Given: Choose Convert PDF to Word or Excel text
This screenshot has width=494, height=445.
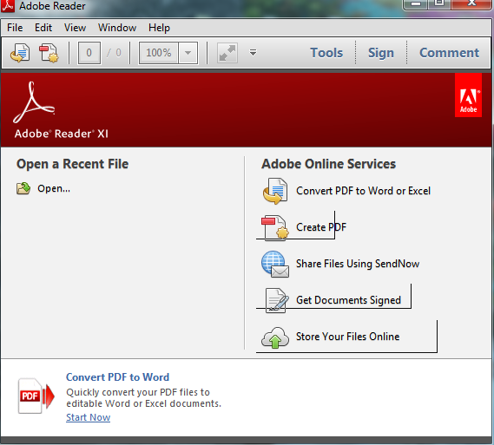Looking at the screenshot, I should pyautogui.click(x=363, y=191).
